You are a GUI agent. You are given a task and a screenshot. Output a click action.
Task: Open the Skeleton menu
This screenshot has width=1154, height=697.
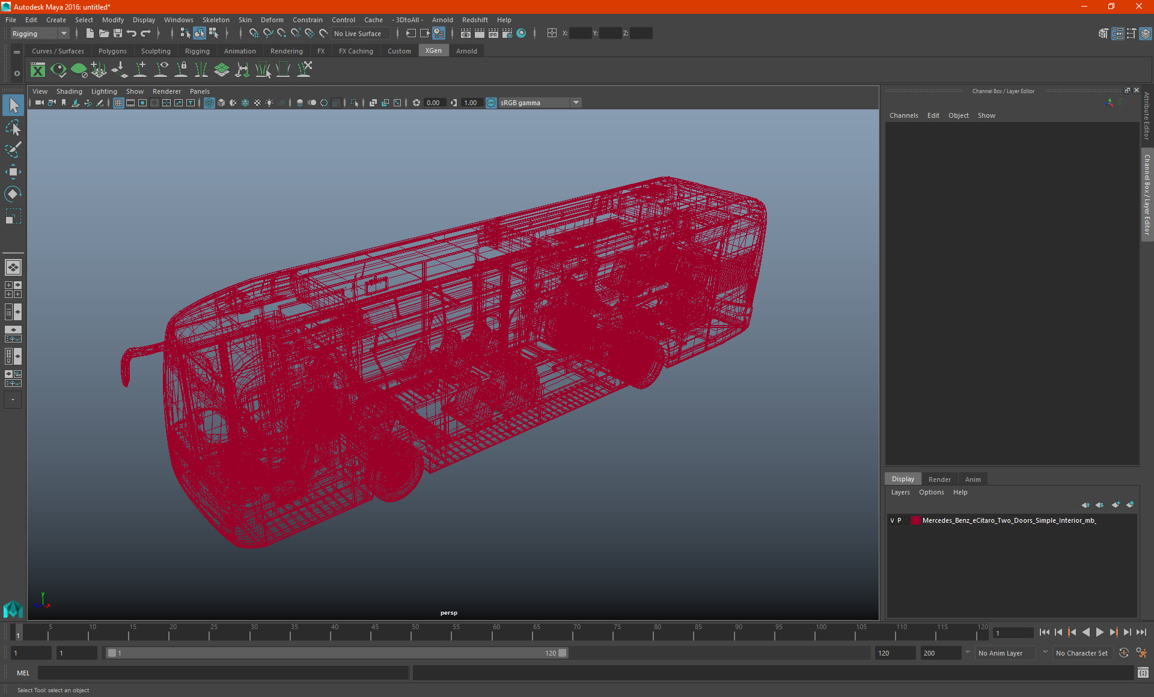coord(215,20)
